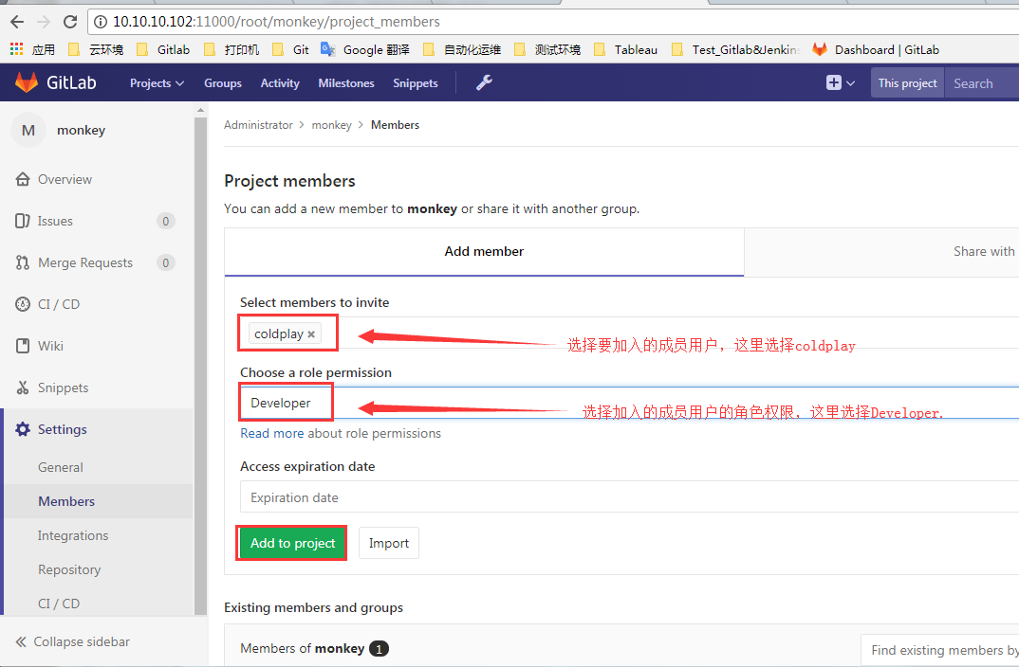Open Issues in the sidebar
The image size is (1019, 667).
coord(55,222)
